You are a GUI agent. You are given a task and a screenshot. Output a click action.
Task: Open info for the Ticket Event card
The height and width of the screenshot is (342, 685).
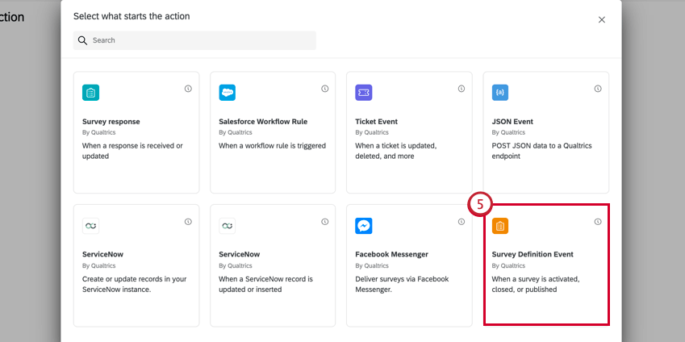coord(462,89)
